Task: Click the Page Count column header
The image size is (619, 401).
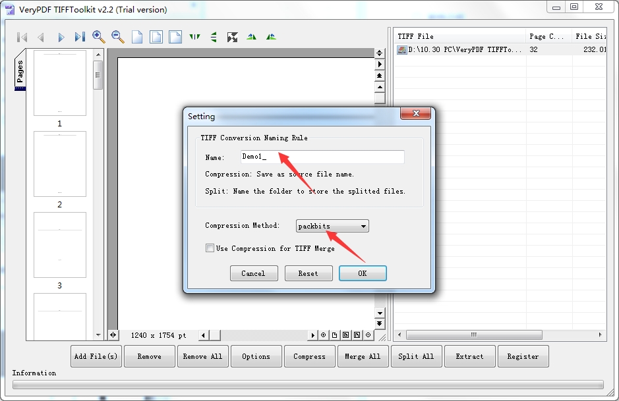Action: pos(549,36)
